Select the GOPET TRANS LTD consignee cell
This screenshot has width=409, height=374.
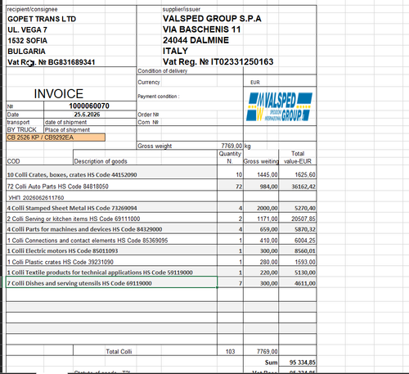(x=42, y=19)
